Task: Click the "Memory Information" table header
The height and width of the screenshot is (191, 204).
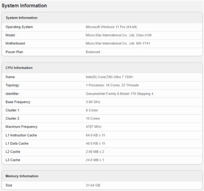Action: pyautogui.click(x=22, y=176)
